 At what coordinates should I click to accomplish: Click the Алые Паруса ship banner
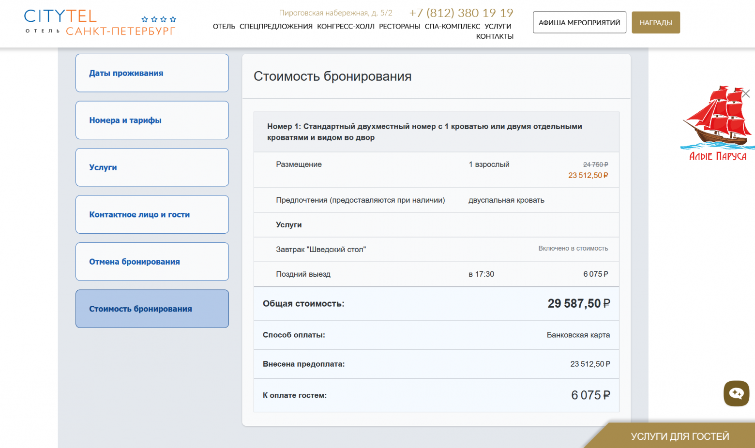[717, 123]
